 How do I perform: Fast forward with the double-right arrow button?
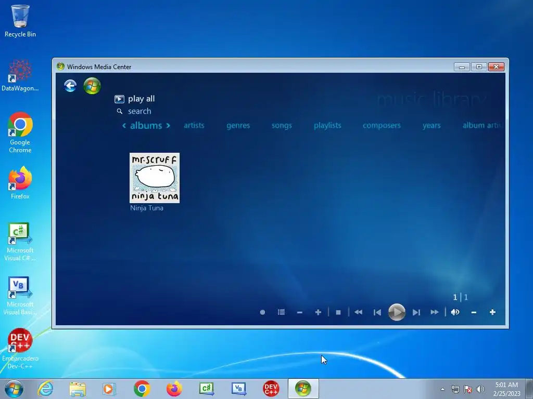[x=435, y=312]
